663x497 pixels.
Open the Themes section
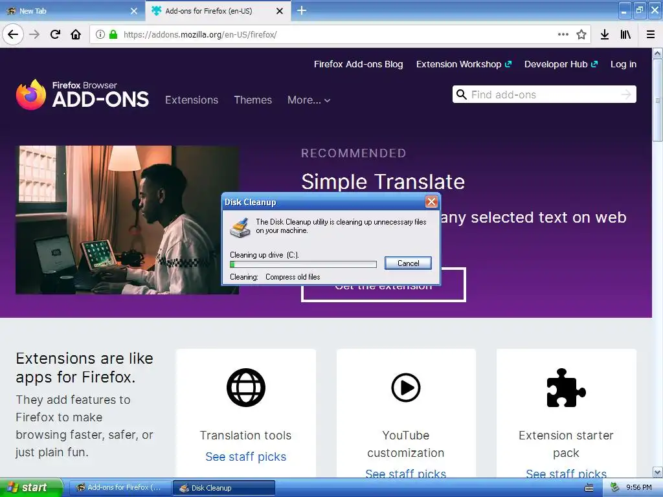[253, 100]
